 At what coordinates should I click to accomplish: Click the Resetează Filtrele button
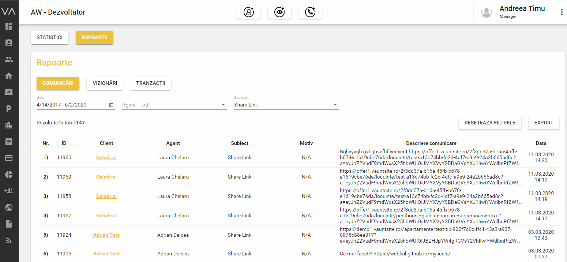(x=490, y=123)
